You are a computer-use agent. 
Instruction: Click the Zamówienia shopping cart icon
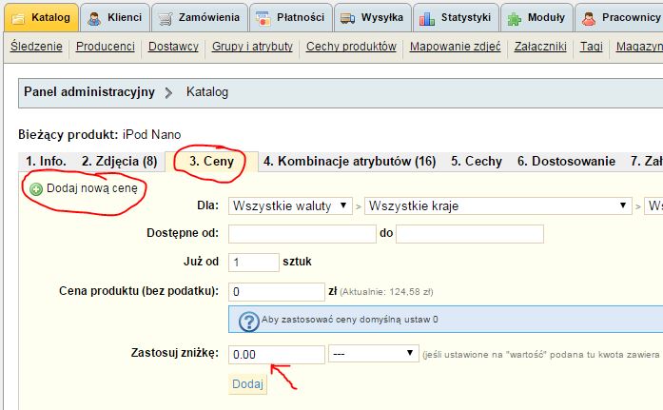[166, 19]
